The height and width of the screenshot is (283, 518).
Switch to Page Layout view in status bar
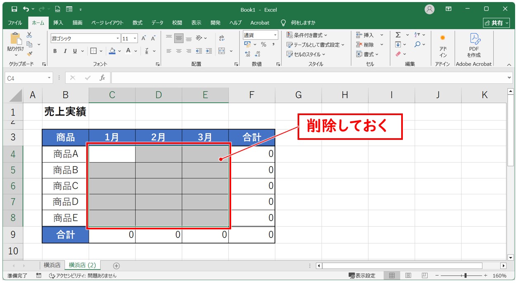click(x=408, y=276)
